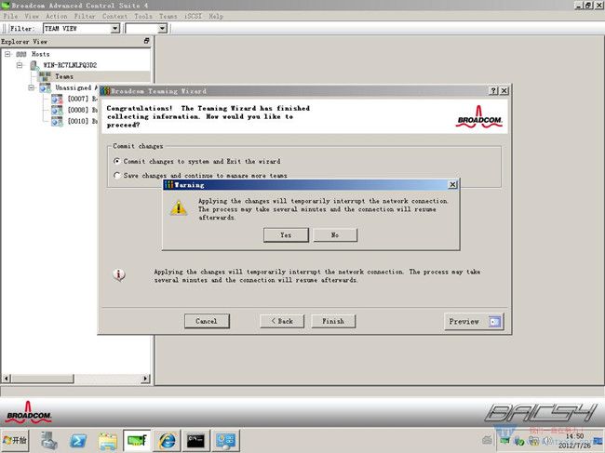Open the View menu
The width and height of the screenshot is (605, 453).
(32, 16)
